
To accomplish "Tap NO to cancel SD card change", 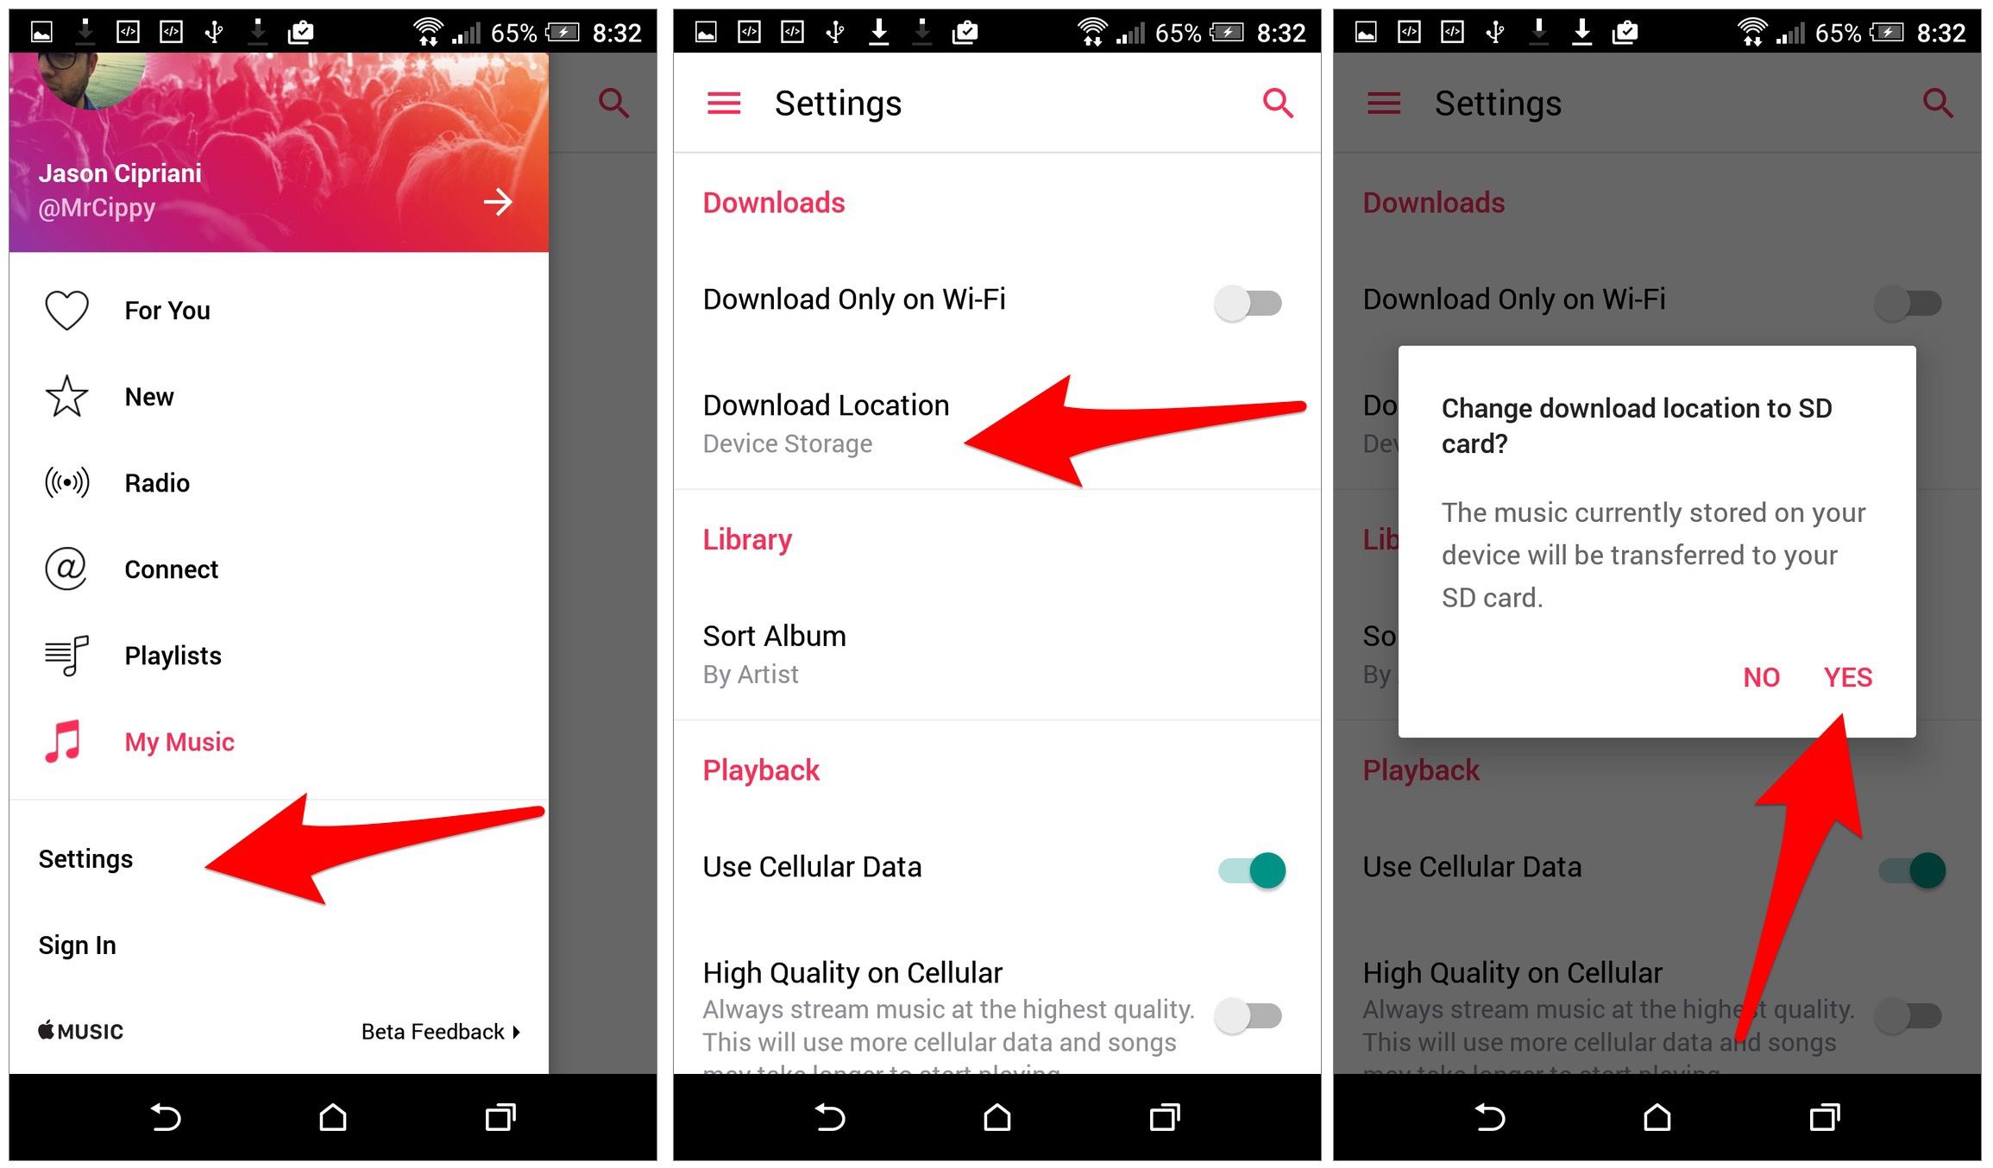I will [x=1755, y=675].
